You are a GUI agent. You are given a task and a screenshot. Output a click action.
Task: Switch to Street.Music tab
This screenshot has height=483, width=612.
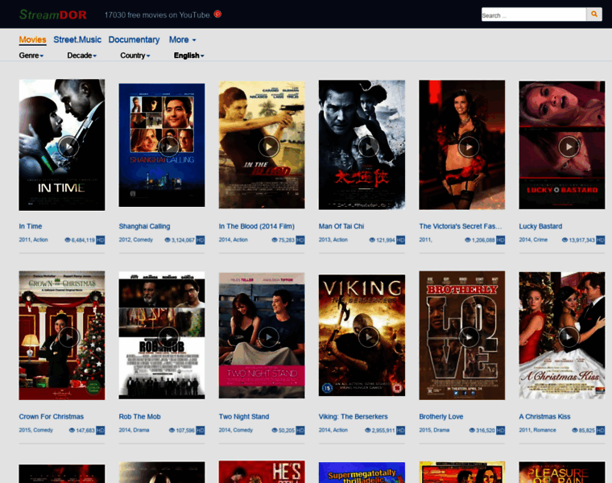point(77,39)
